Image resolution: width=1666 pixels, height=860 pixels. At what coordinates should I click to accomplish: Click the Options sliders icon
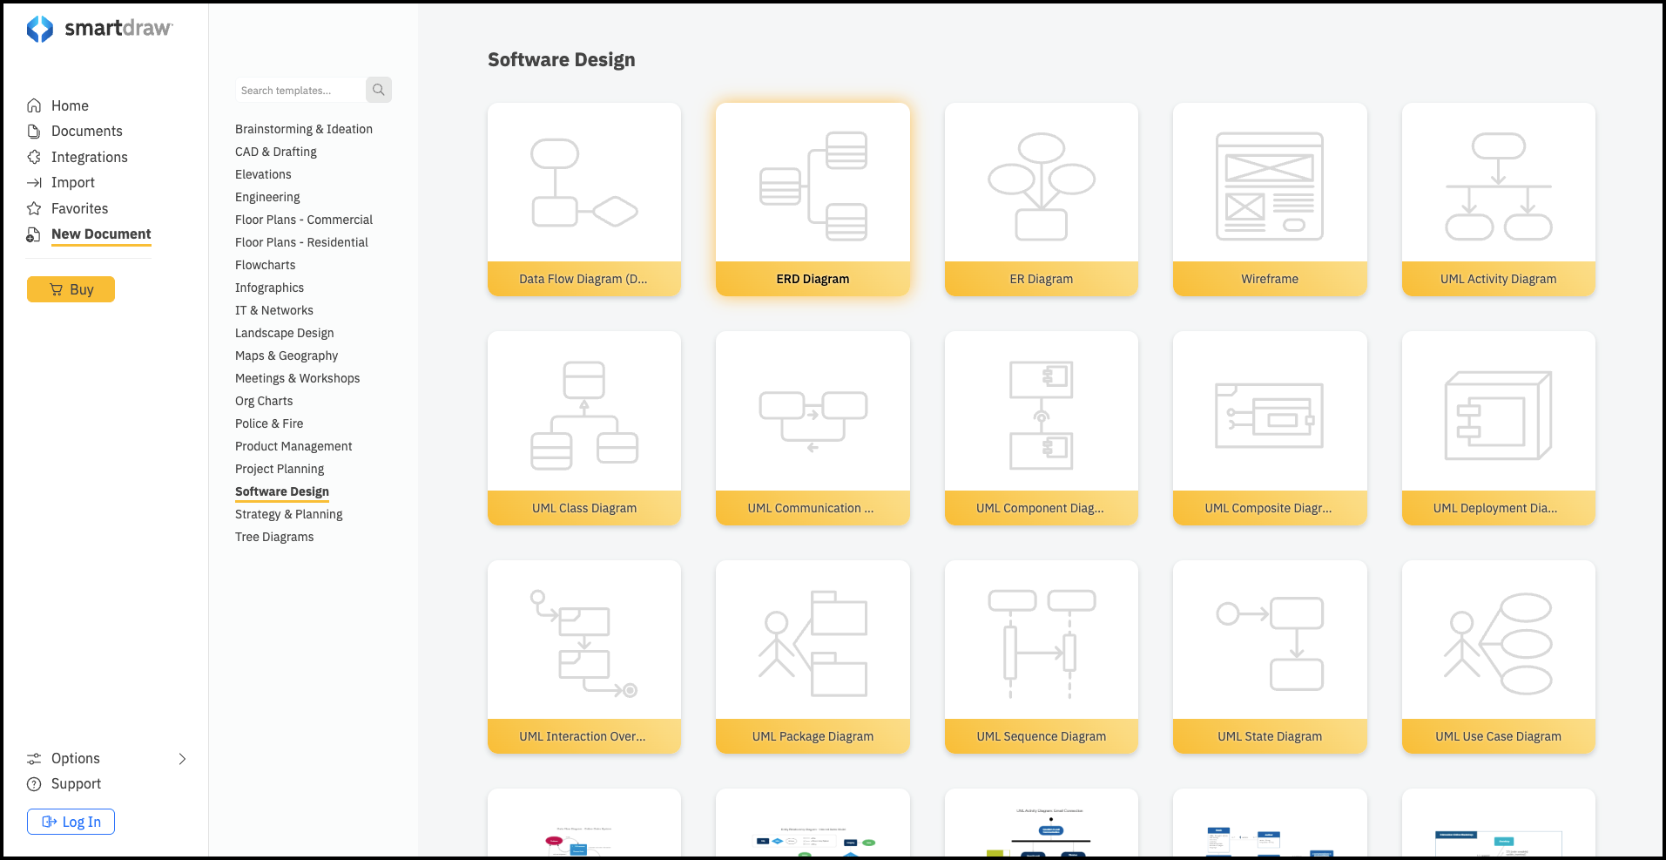[x=34, y=758]
